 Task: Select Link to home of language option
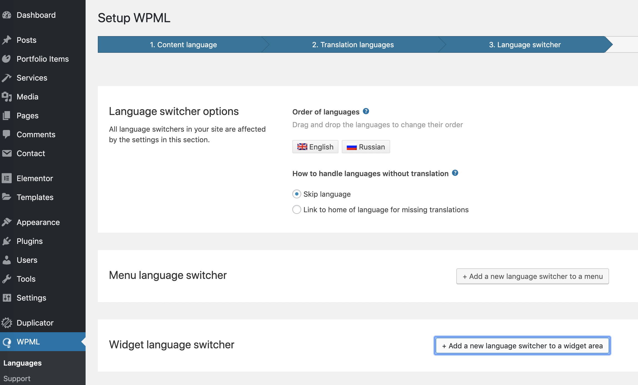[x=297, y=209]
